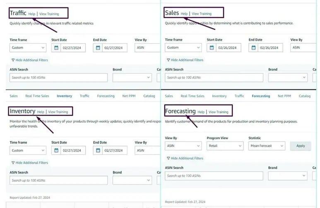Open View By ASIN dropdown in Sales panel
This screenshot has width=320, height=208.
click(303, 48)
